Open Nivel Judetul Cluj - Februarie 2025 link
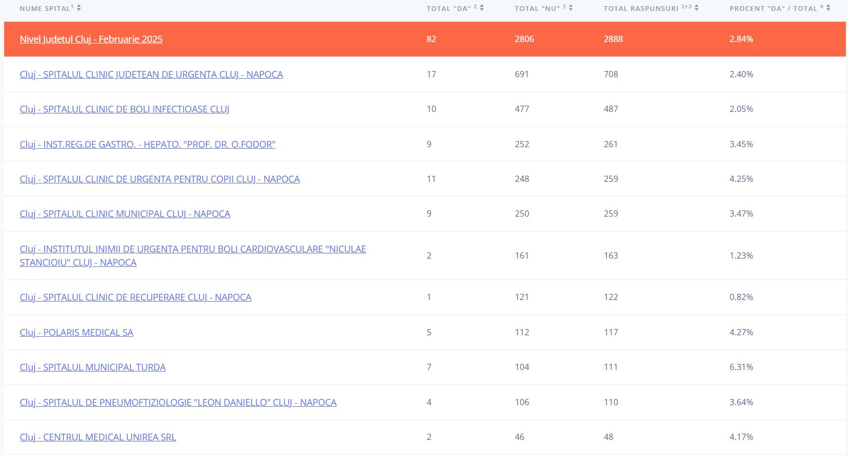 point(91,39)
